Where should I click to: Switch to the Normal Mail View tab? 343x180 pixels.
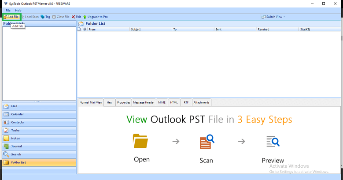(x=91, y=103)
